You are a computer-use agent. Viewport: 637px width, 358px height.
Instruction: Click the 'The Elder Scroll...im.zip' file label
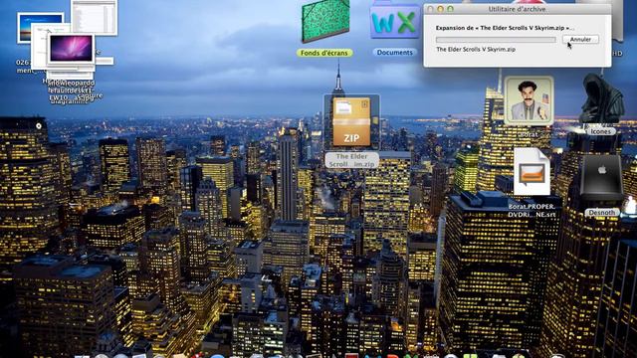click(x=351, y=160)
